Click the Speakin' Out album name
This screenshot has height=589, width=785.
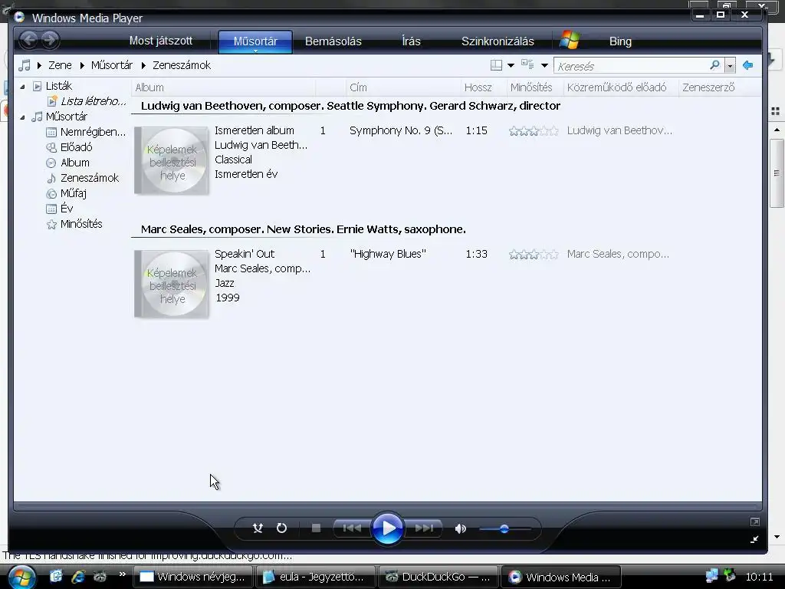pos(245,254)
